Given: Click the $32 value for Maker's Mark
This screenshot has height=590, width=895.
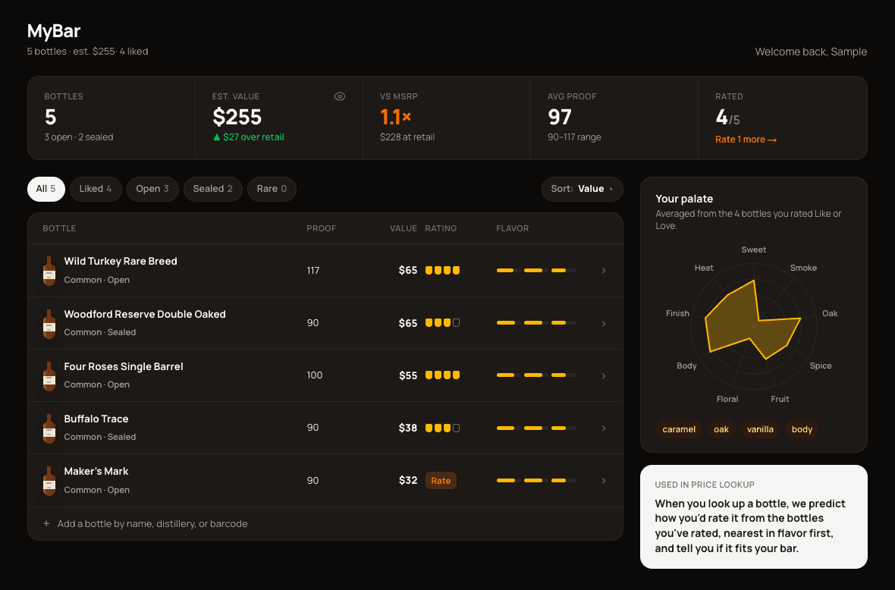Looking at the screenshot, I should pyautogui.click(x=407, y=481).
